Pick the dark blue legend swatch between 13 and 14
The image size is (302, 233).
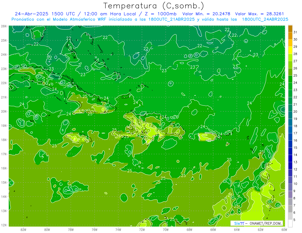coord(290,158)
